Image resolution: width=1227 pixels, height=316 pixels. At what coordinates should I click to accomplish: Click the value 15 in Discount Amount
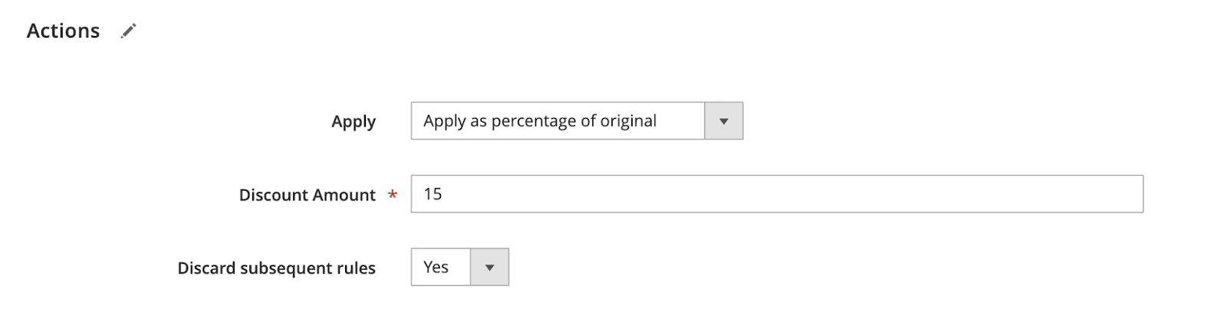click(433, 194)
